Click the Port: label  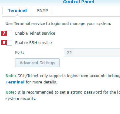[20, 53]
